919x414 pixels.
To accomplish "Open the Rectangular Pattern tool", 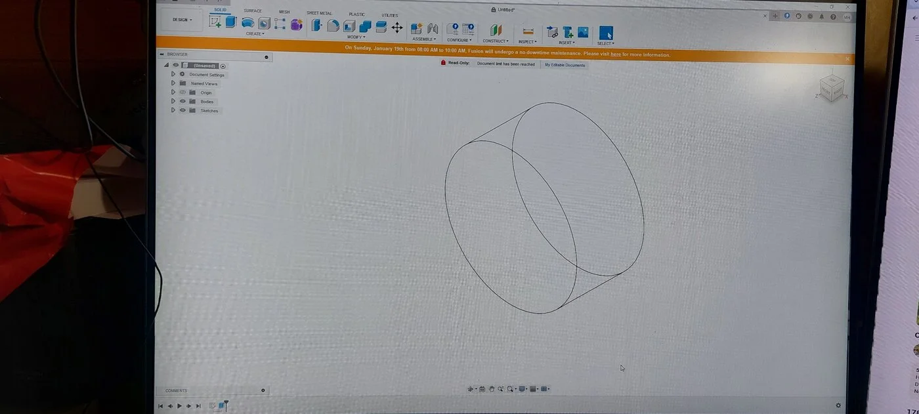I will (x=280, y=24).
